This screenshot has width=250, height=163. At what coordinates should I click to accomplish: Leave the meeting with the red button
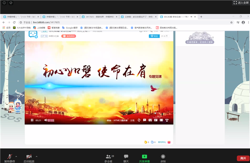pos(243,158)
